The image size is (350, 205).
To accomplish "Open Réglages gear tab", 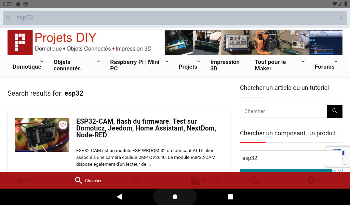I will (x=320, y=180).
